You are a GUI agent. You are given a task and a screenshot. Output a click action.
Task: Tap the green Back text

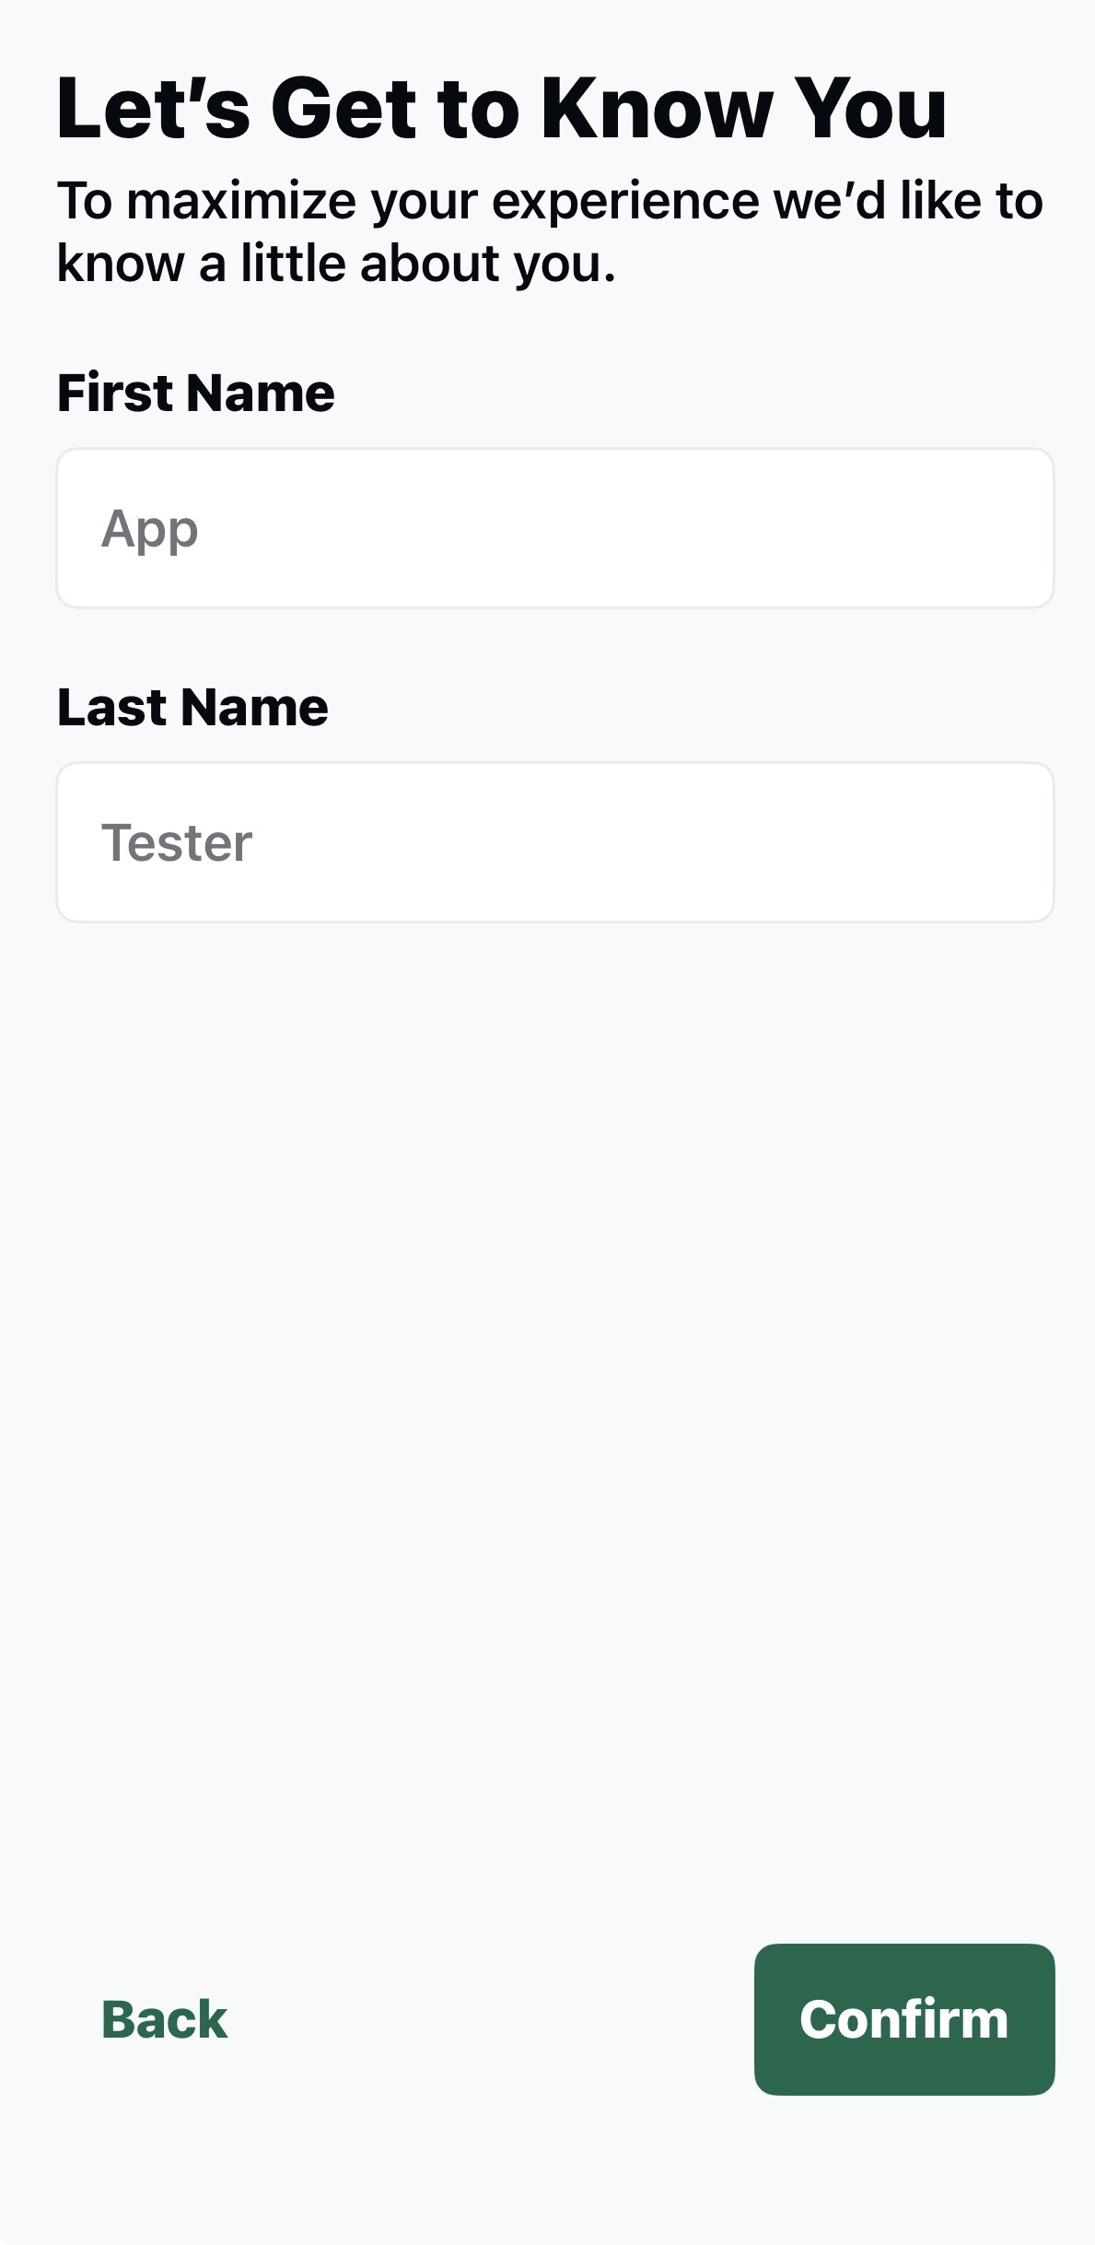(x=164, y=2019)
